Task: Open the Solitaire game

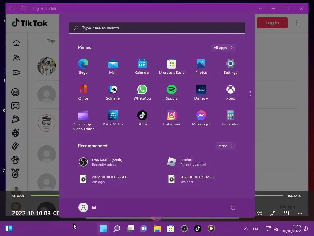Action: coord(113,92)
